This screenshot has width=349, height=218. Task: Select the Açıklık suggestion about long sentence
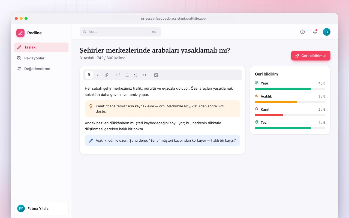[163, 141]
